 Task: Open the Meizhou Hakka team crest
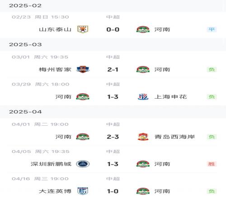coord(83,70)
